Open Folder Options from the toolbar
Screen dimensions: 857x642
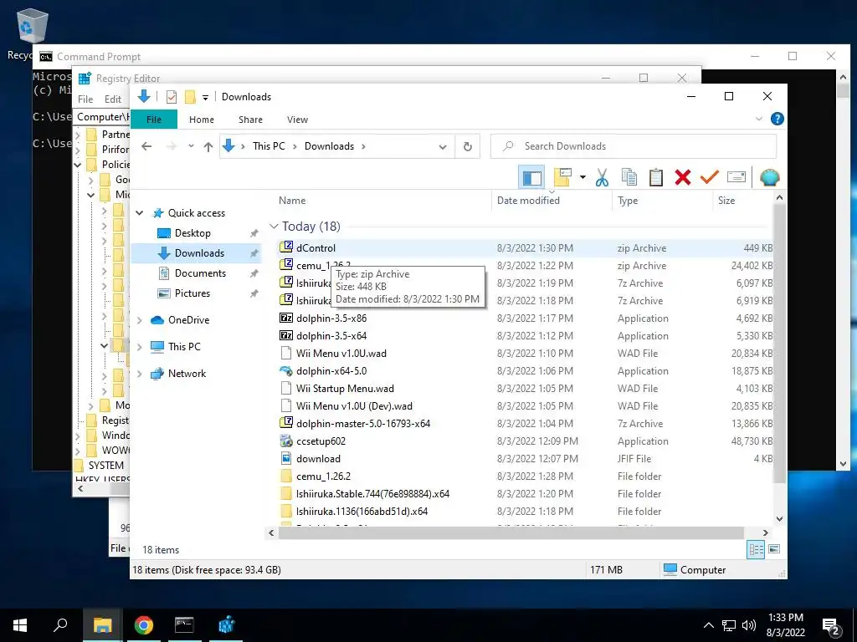pos(562,177)
